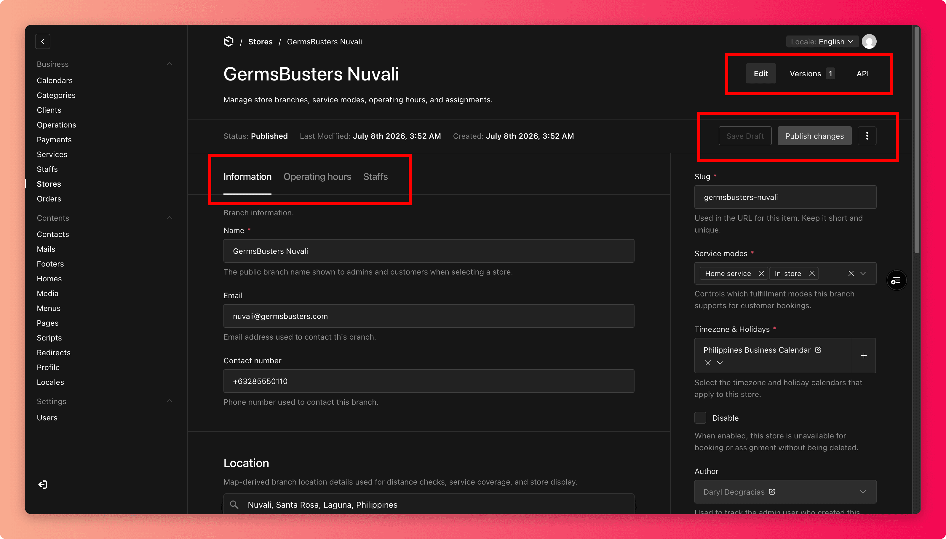Image resolution: width=946 pixels, height=539 pixels.
Task: Remove the In-store tag
Action: coord(812,273)
